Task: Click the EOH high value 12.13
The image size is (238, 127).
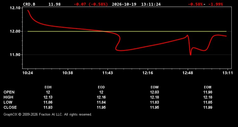Action: coord(48,97)
